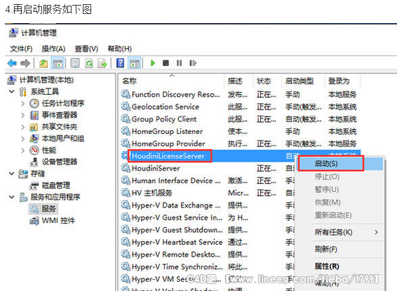Select the HoudiniServer service row
Image resolution: width=397 pixels, height=291 pixels.
click(156, 168)
